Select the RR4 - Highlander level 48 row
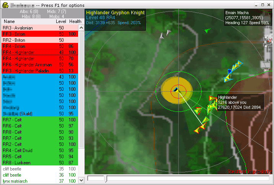This screenshot has height=185, width=274. [x=40, y=52]
